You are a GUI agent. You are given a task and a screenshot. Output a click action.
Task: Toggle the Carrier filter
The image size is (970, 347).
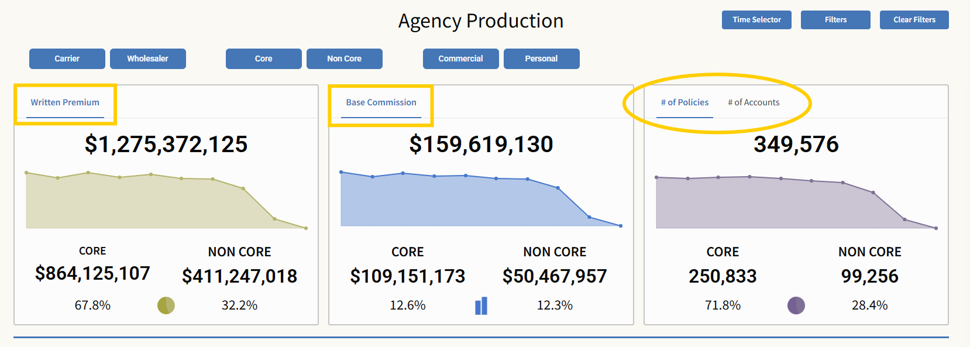pyautogui.click(x=67, y=59)
